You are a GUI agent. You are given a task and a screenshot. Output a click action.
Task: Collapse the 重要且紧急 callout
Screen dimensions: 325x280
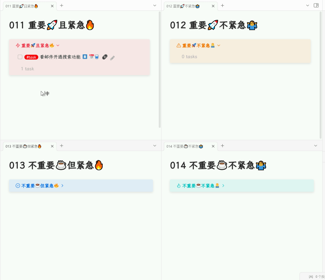58,45
